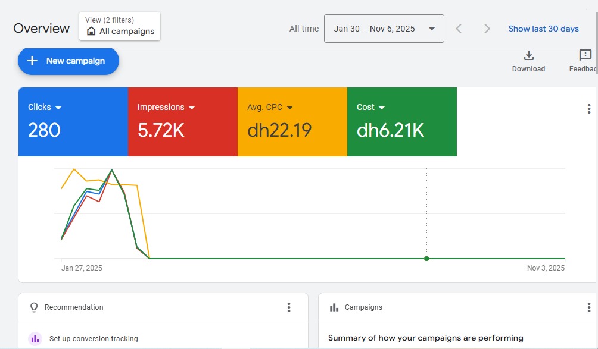Open the three-dot menu on the Campaigns card
This screenshot has height=349, width=598.
click(x=589, y=307)
